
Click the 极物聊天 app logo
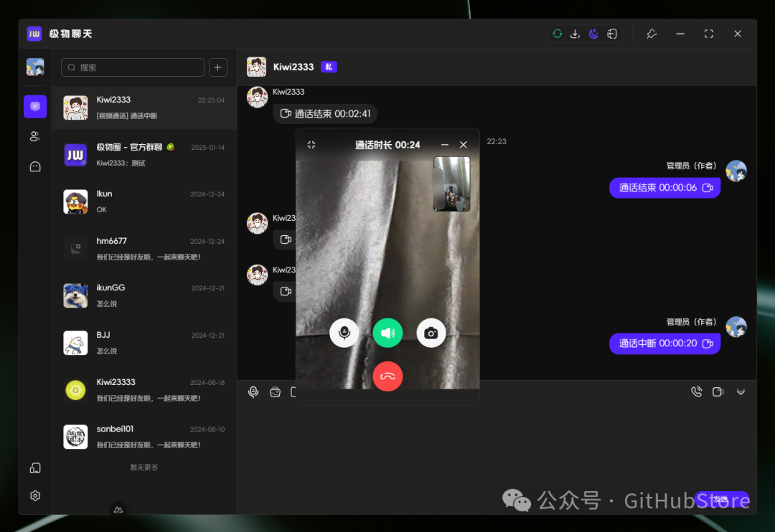[34, 34]
